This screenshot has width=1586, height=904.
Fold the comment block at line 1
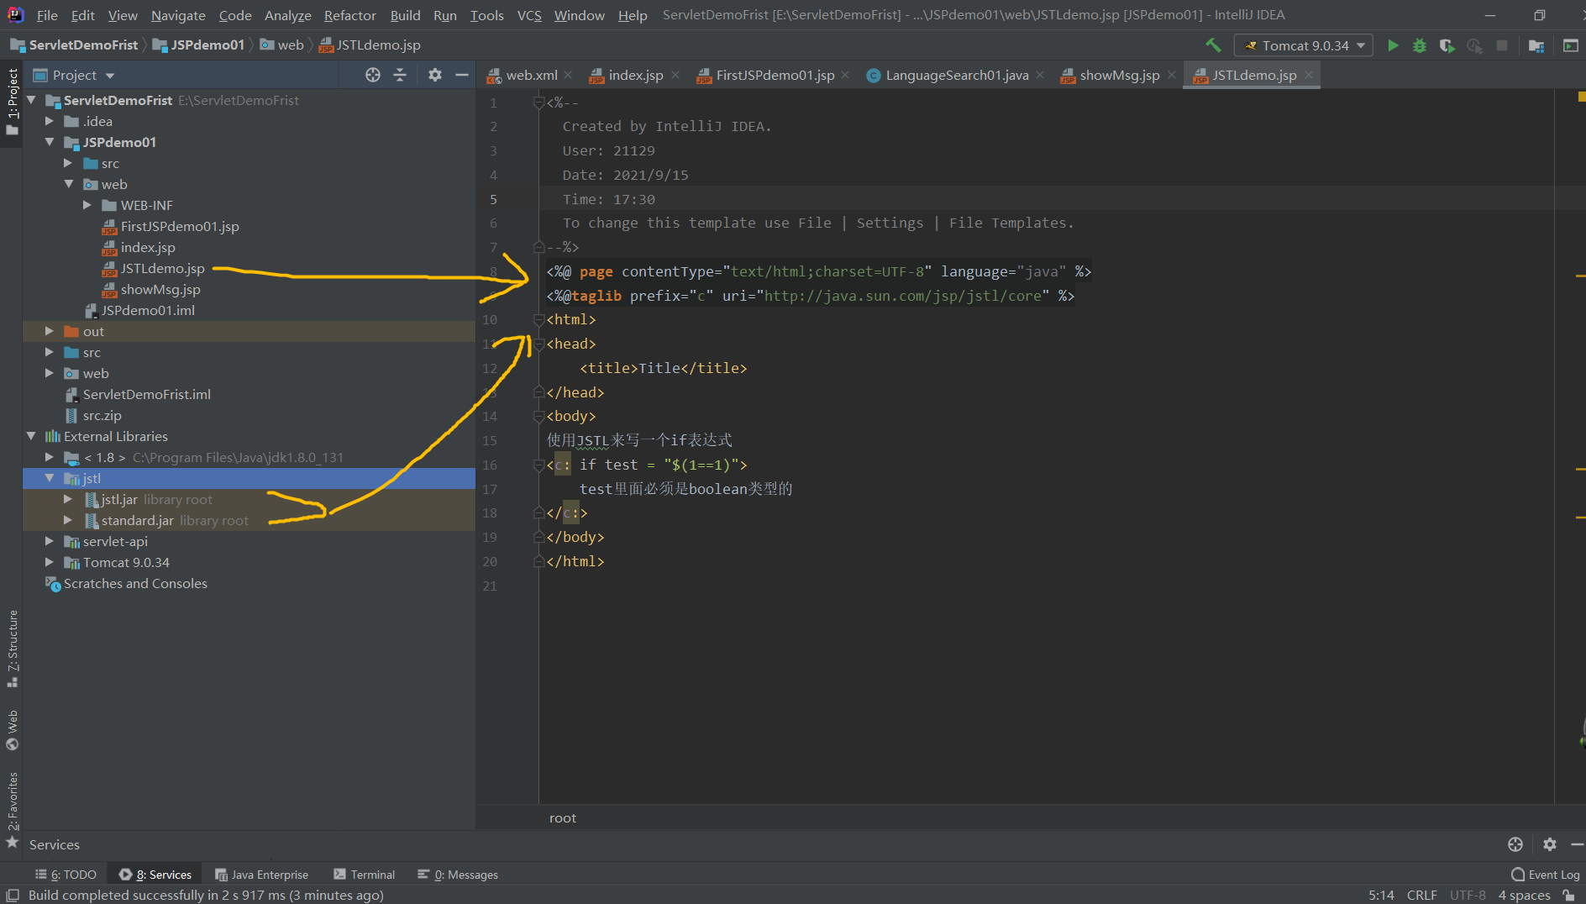538,102
